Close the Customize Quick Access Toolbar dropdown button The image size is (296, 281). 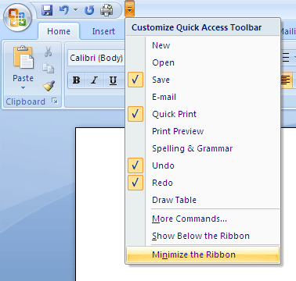coord(129,9)
